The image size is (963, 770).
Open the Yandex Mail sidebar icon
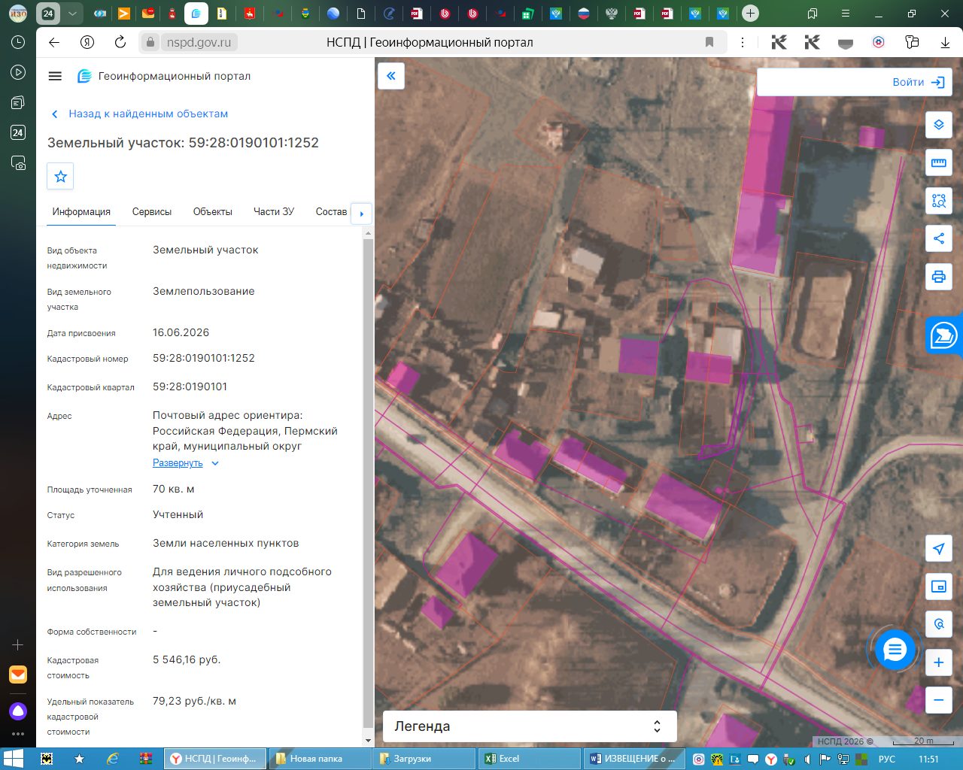click(18, 675)
